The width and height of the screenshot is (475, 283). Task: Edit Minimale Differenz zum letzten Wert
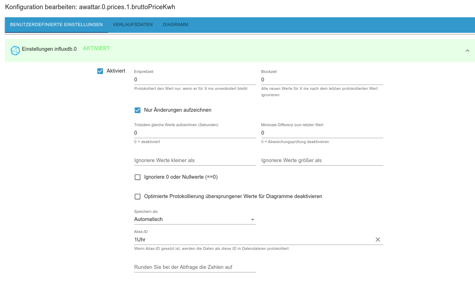322,133
